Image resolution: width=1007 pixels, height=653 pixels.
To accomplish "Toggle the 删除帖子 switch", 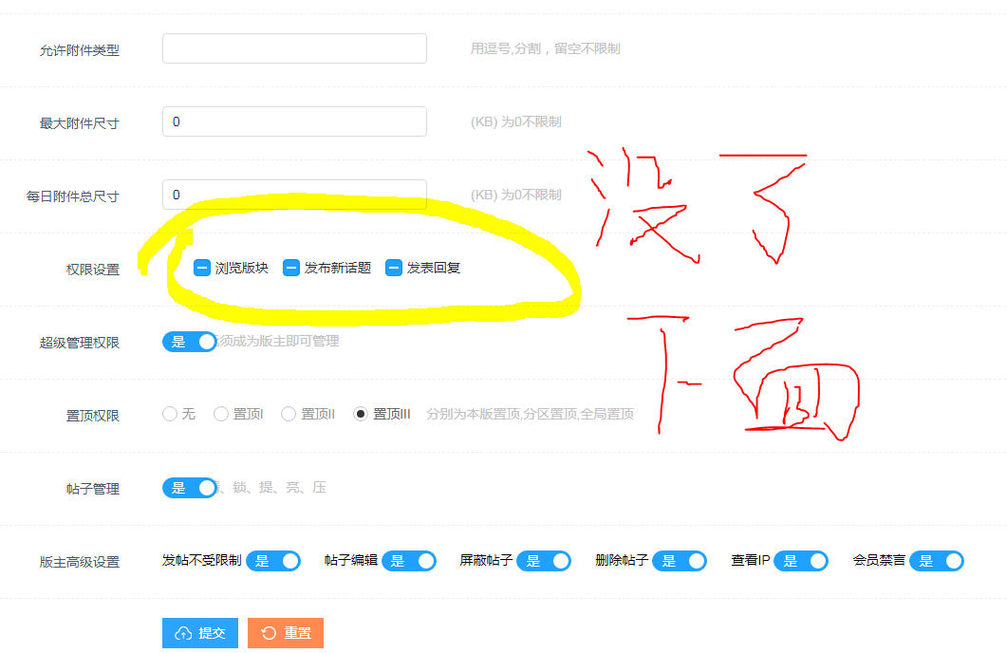I will (680, 561).
